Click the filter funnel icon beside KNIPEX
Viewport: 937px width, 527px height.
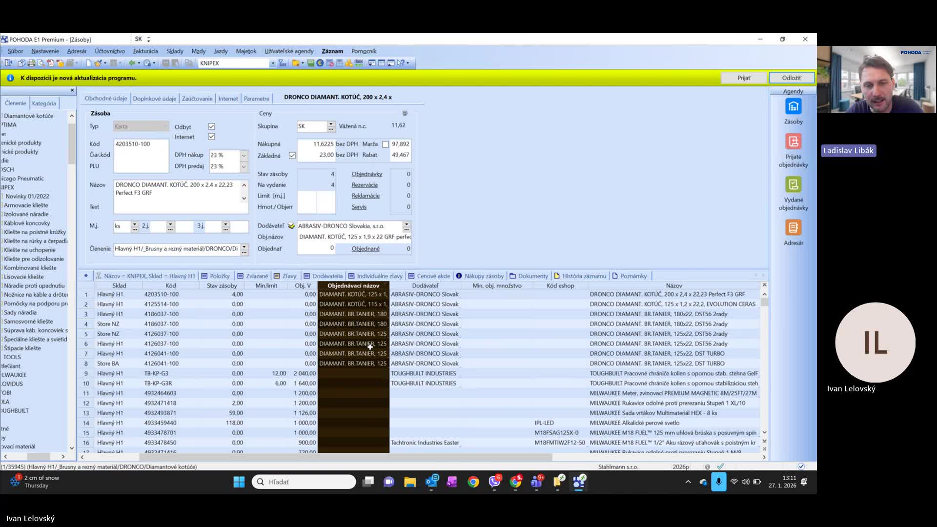[282, 63]
